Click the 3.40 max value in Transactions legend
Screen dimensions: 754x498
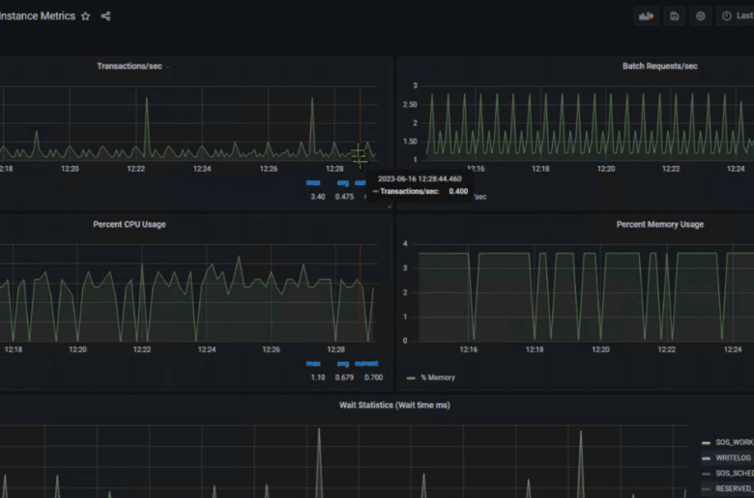(x=318, y=197)
